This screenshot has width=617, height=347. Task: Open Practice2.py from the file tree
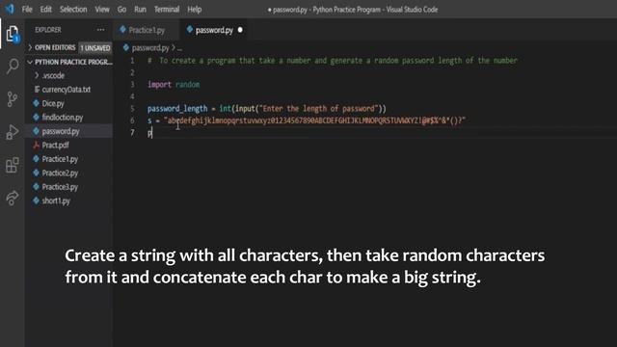pyautogui.click(x=60, y=173)
